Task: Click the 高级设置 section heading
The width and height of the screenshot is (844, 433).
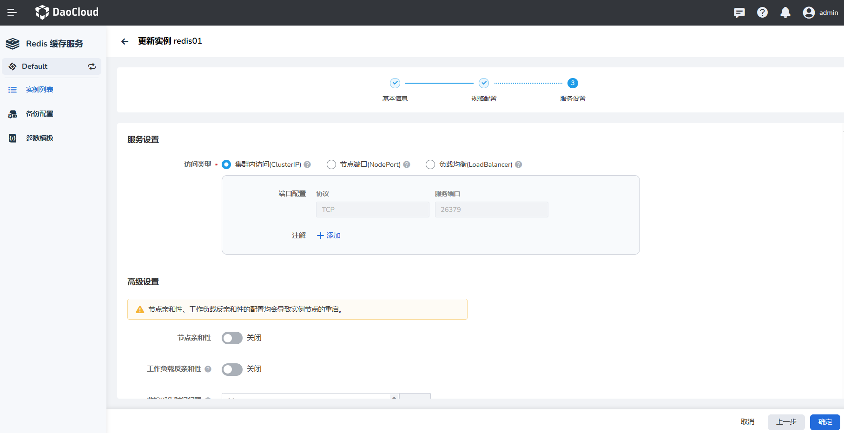Action: [143, 282]
